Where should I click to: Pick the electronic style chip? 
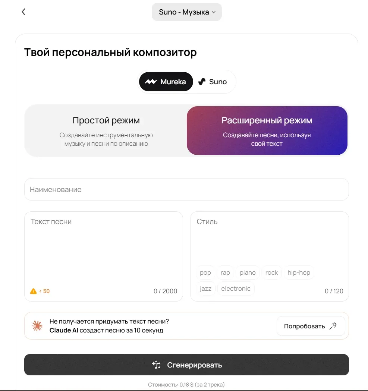236,288
